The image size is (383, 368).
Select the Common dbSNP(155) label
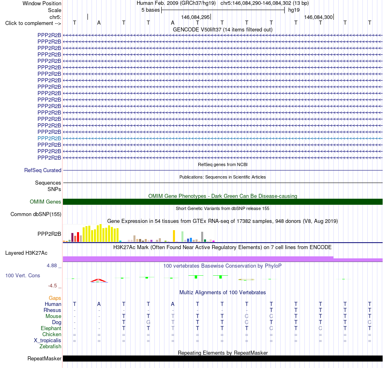35,214
